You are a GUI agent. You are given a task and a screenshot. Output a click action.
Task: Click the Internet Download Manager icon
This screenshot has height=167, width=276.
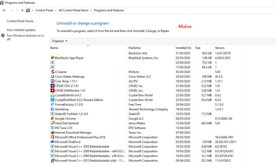pos(52,133)
